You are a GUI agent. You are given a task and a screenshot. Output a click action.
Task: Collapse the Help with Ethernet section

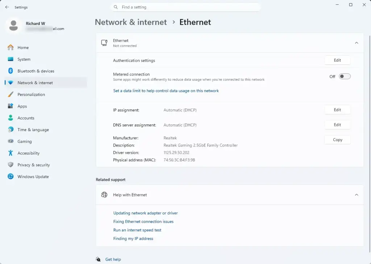coord(357,195)
